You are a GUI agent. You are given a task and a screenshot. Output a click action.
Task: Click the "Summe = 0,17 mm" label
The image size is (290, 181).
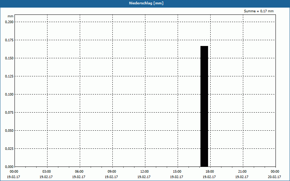[259, 11]
